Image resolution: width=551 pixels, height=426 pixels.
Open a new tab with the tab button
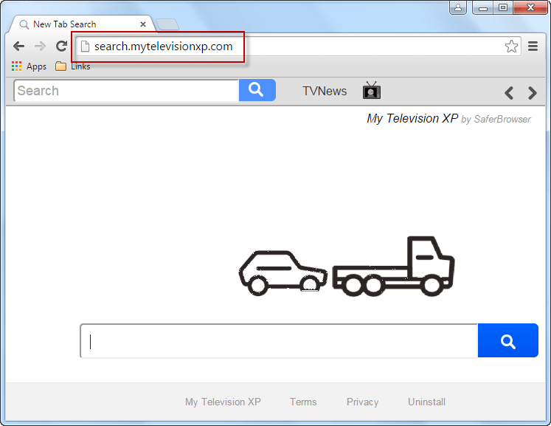[x=167, y=24]
